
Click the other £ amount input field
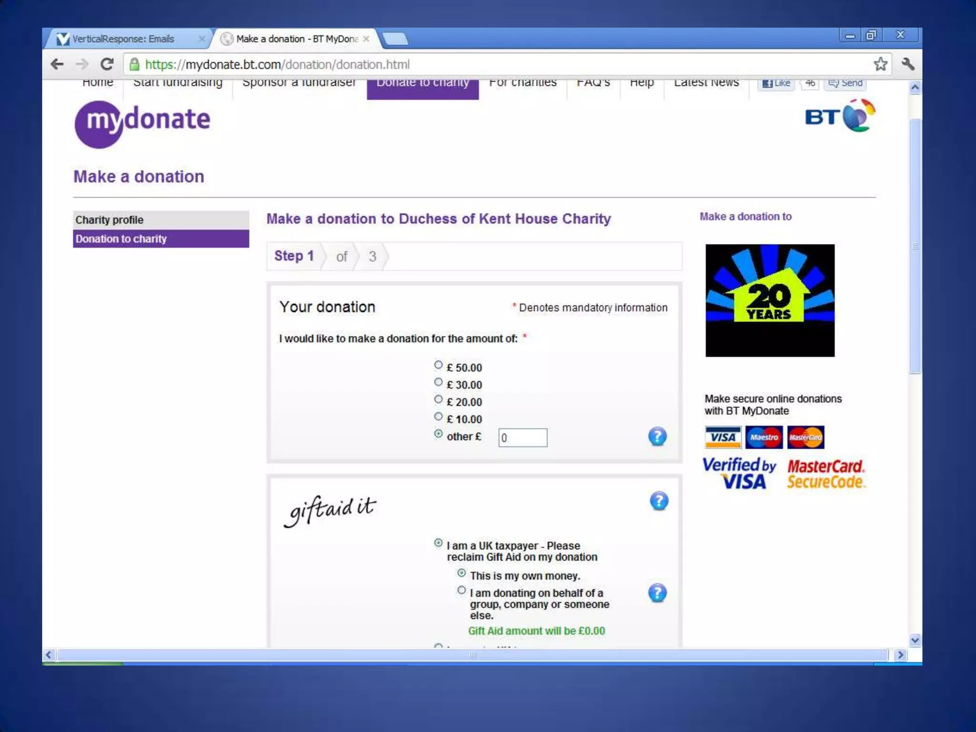[x=522, y=437]
